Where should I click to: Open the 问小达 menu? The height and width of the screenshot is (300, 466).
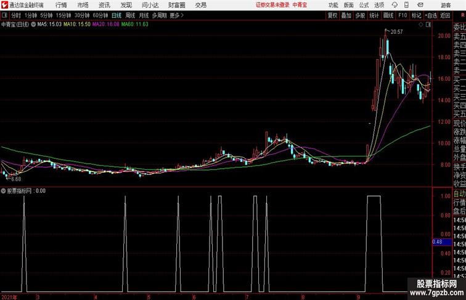(150, 5)
